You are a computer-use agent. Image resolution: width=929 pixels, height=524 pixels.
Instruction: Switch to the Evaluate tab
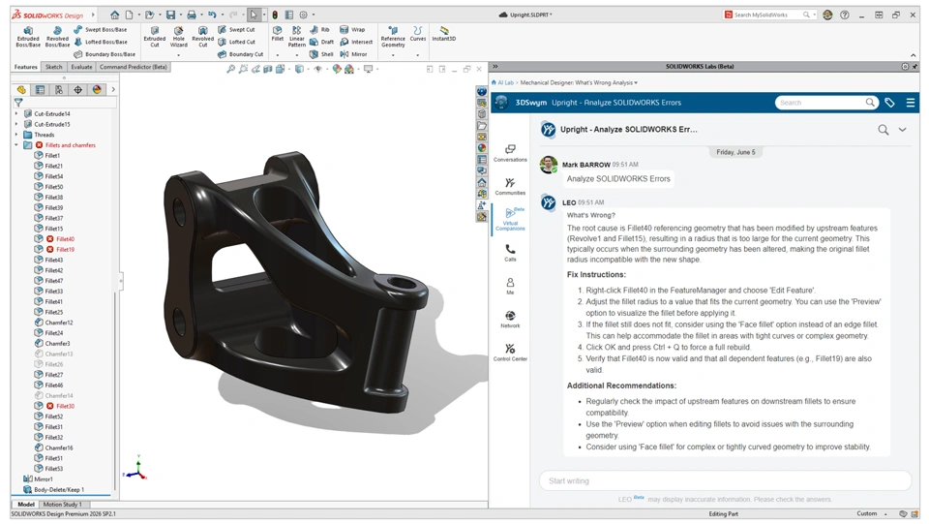click(x=81, y=67)
